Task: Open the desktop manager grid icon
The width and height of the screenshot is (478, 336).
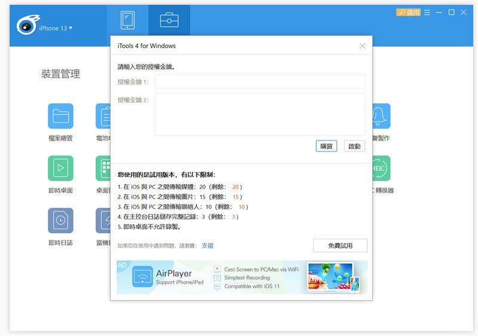Action: [x=103, y=168]
